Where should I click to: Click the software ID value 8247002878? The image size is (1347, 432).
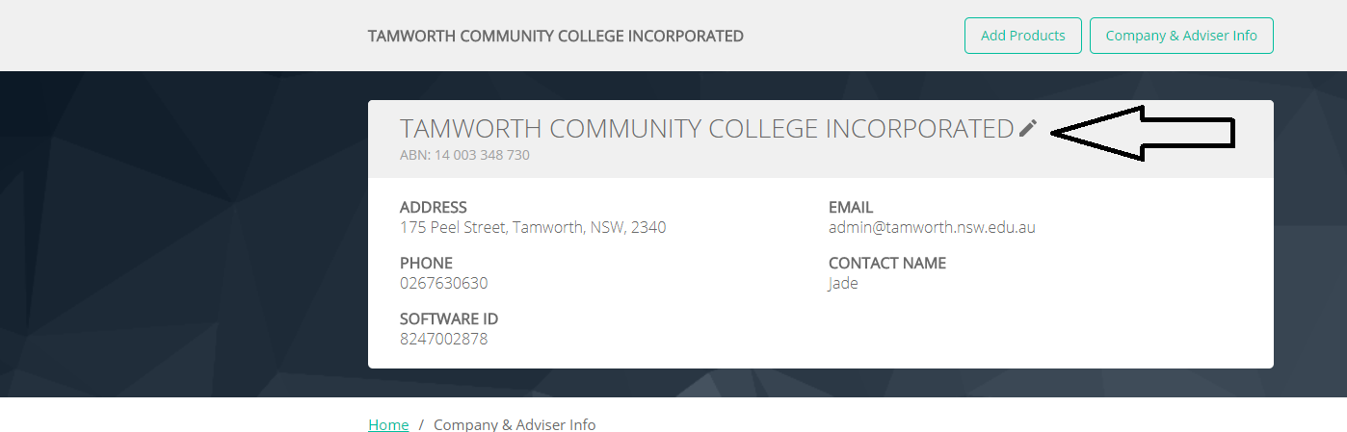pyautogui.click(x=444, y=340)
